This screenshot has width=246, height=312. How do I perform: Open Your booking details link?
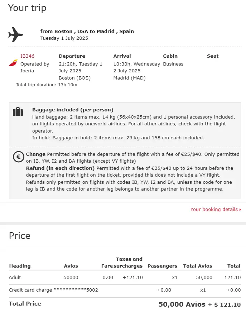tap(214, 209)
